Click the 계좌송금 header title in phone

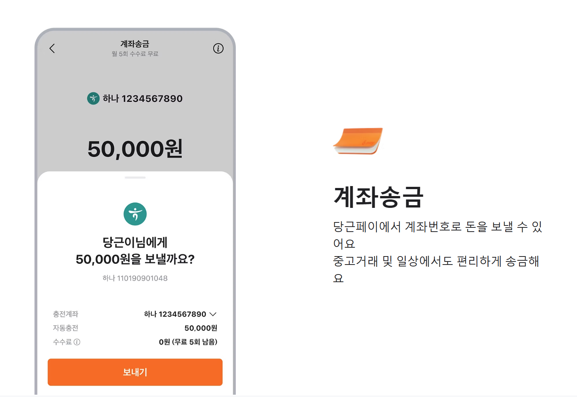pyautogui.click(x=135, y=44)
